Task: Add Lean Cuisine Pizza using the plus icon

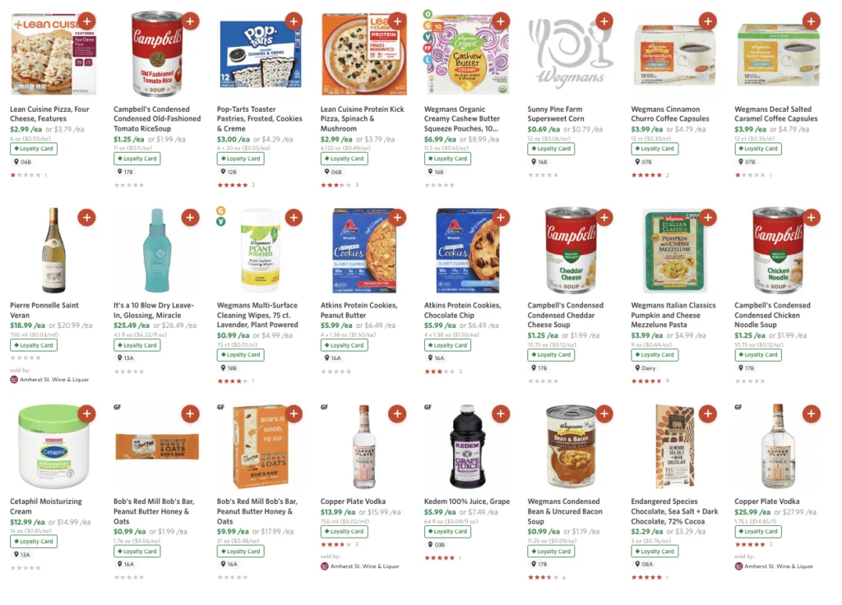Action: click(x=87, y=21)
